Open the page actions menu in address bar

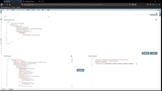(x=131, y=5)
